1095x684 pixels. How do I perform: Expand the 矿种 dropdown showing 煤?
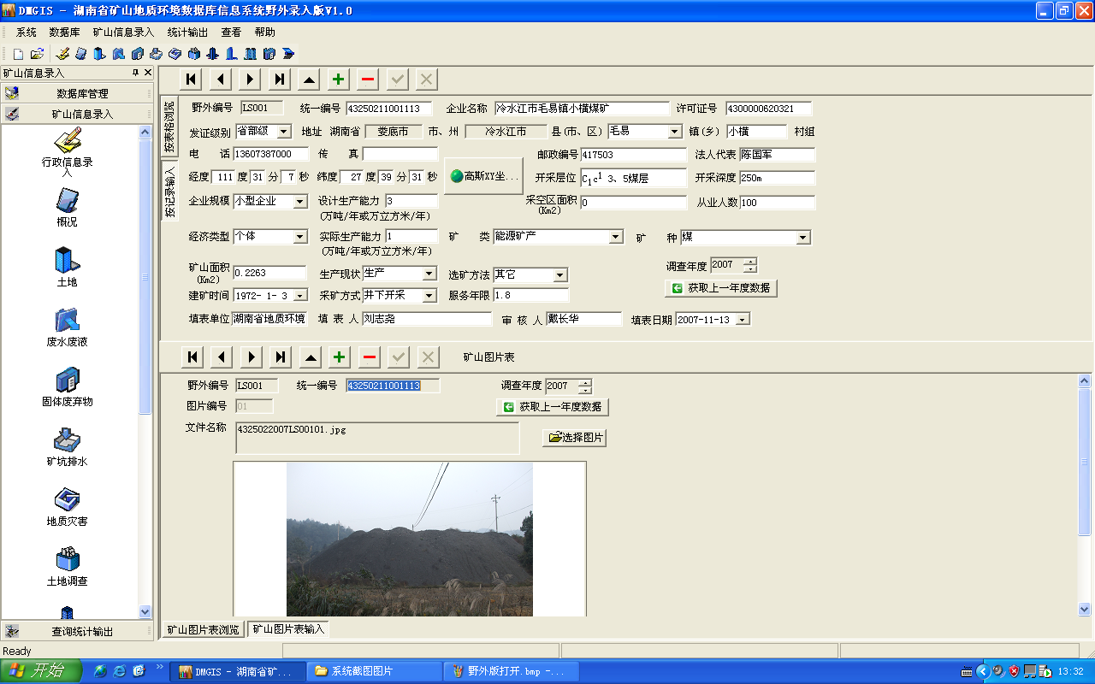pyautogui.click(x=803, y=238)
